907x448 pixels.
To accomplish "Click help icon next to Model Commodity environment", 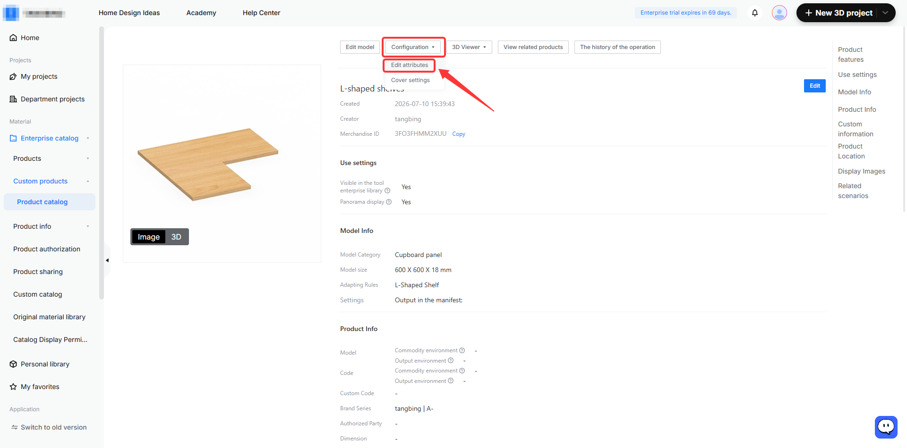I will point(462,350).
